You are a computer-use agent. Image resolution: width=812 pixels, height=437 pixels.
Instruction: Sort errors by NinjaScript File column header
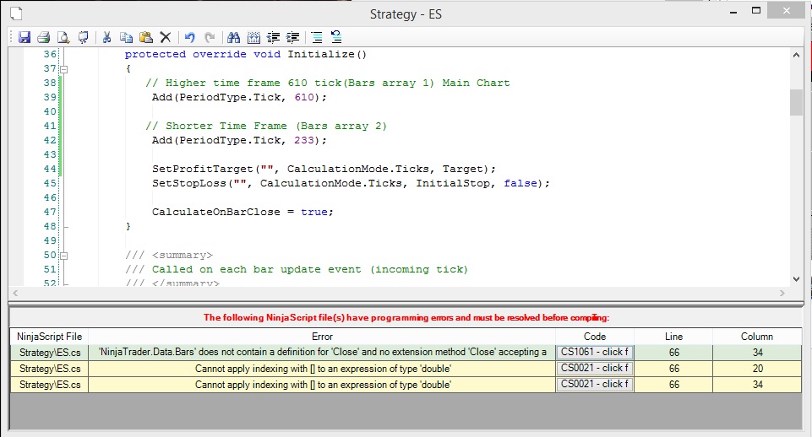point(50,337)
